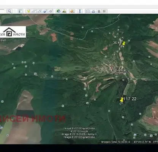This screenshot has height=152, width=158.
Task: Click the Dolishte place marker
Action: click(x=111, y=68)
